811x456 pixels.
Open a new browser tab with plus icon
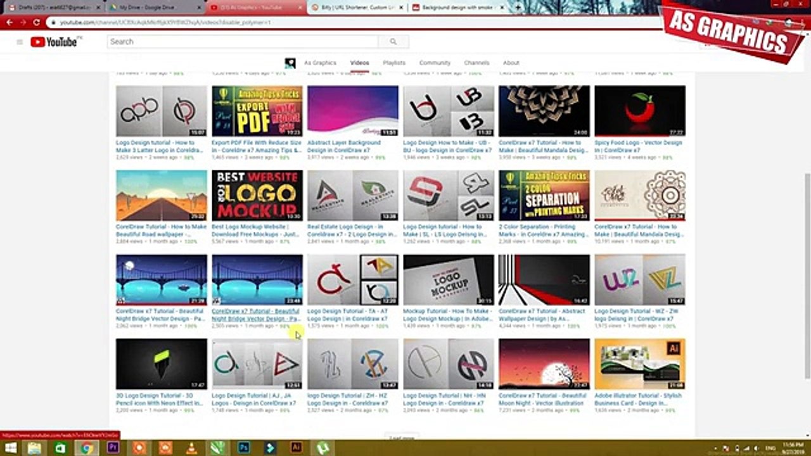518,7
